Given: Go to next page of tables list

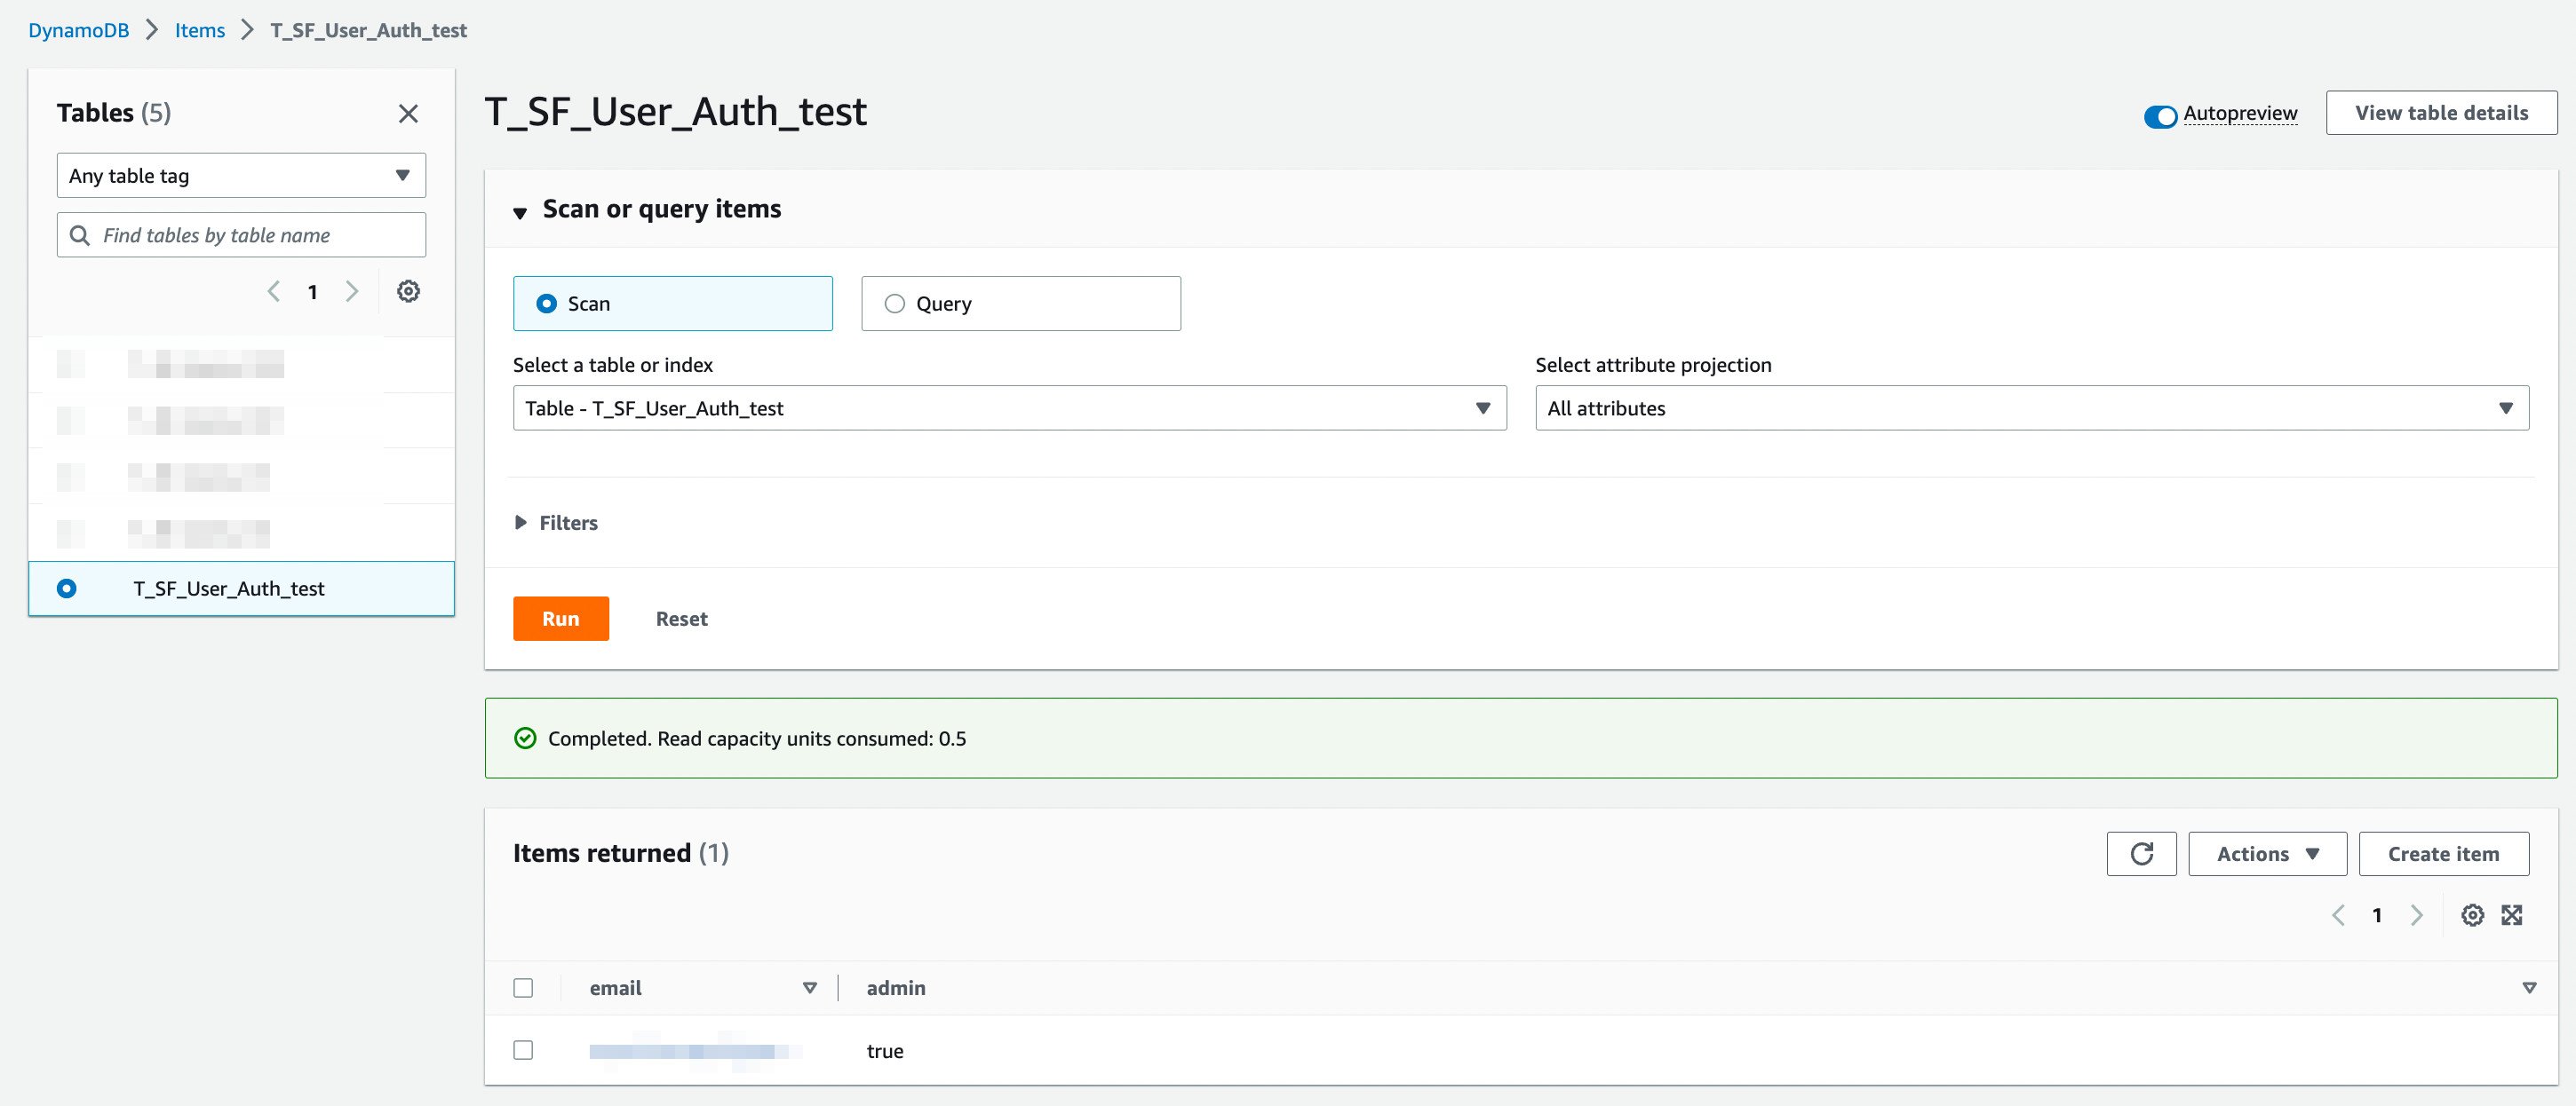Looking at the screenshot, I should (352, 292).
